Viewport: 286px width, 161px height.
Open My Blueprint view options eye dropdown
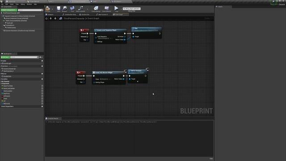(x=41, y=57)
